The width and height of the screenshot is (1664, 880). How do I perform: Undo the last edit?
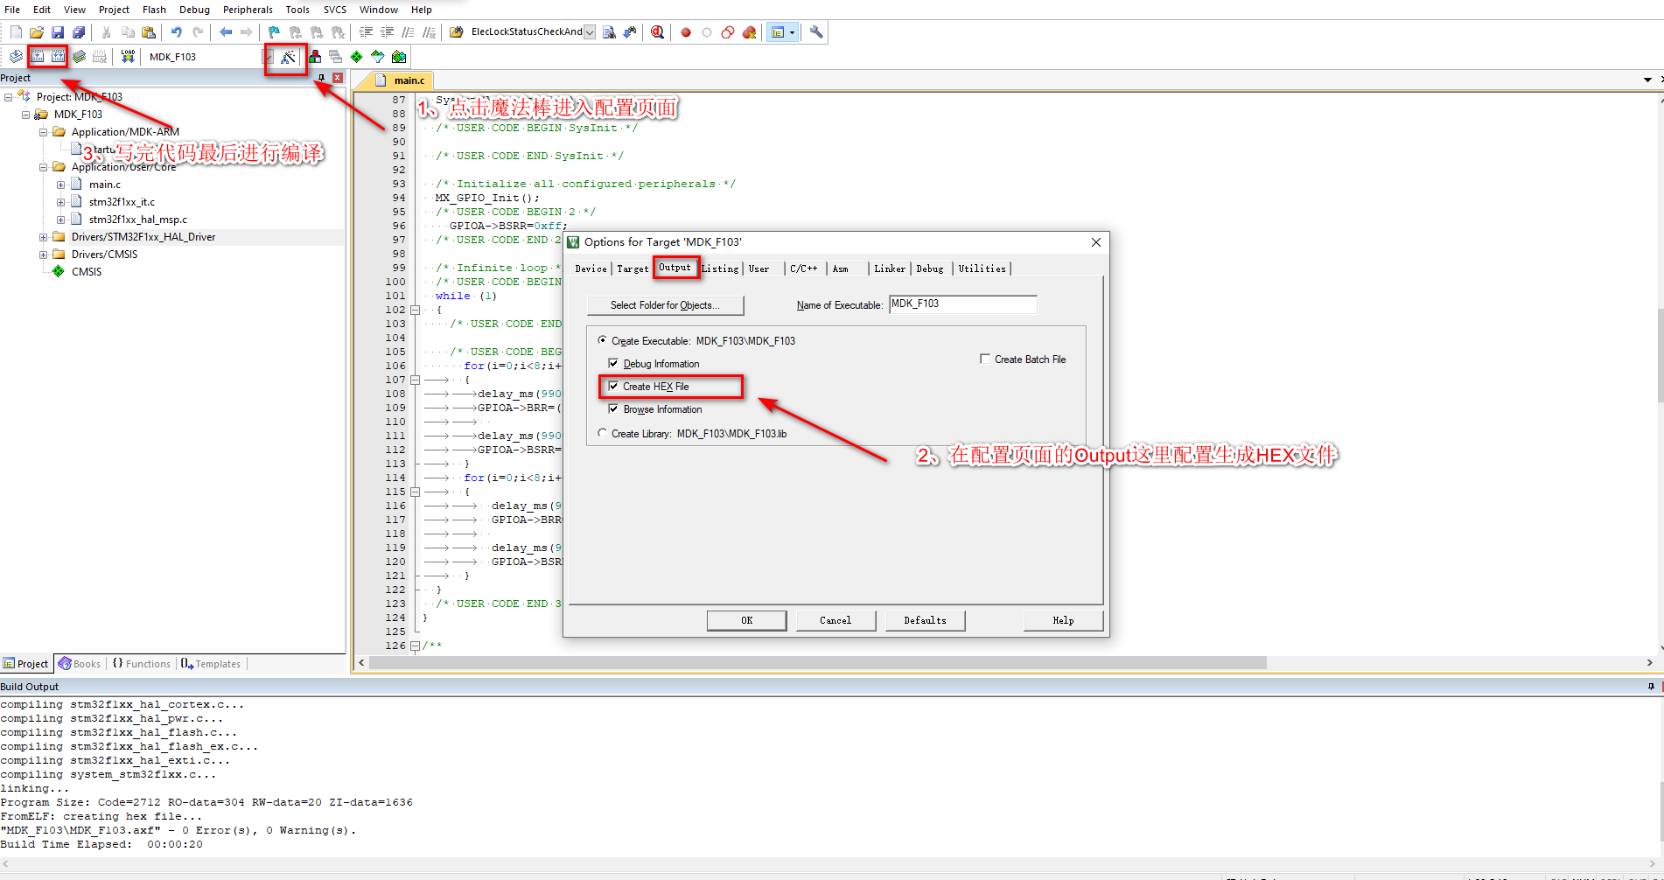point(177,32)
